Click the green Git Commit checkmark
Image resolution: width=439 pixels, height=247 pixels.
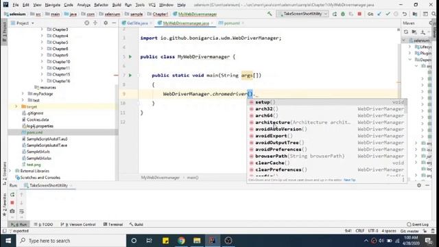388,14
